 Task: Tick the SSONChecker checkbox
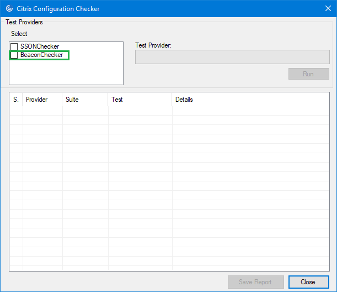(x=14, y=46)
